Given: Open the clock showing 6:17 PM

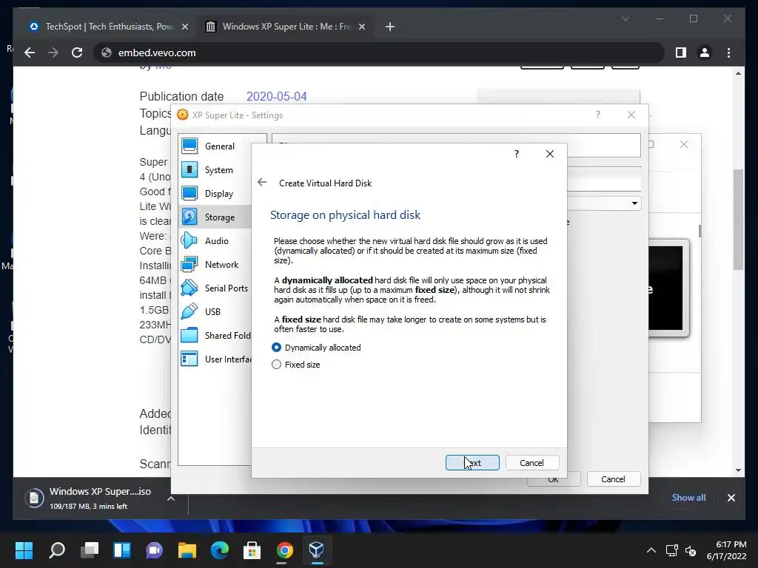Looking at the screenshot, I should click(726, 550).
